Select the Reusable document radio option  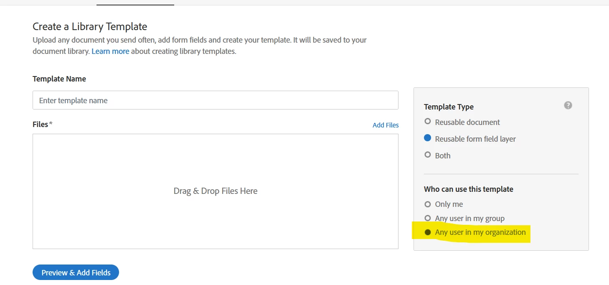tap(427, 122)
